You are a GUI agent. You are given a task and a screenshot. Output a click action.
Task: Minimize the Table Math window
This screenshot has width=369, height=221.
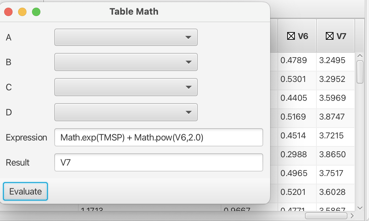(22, 12)
